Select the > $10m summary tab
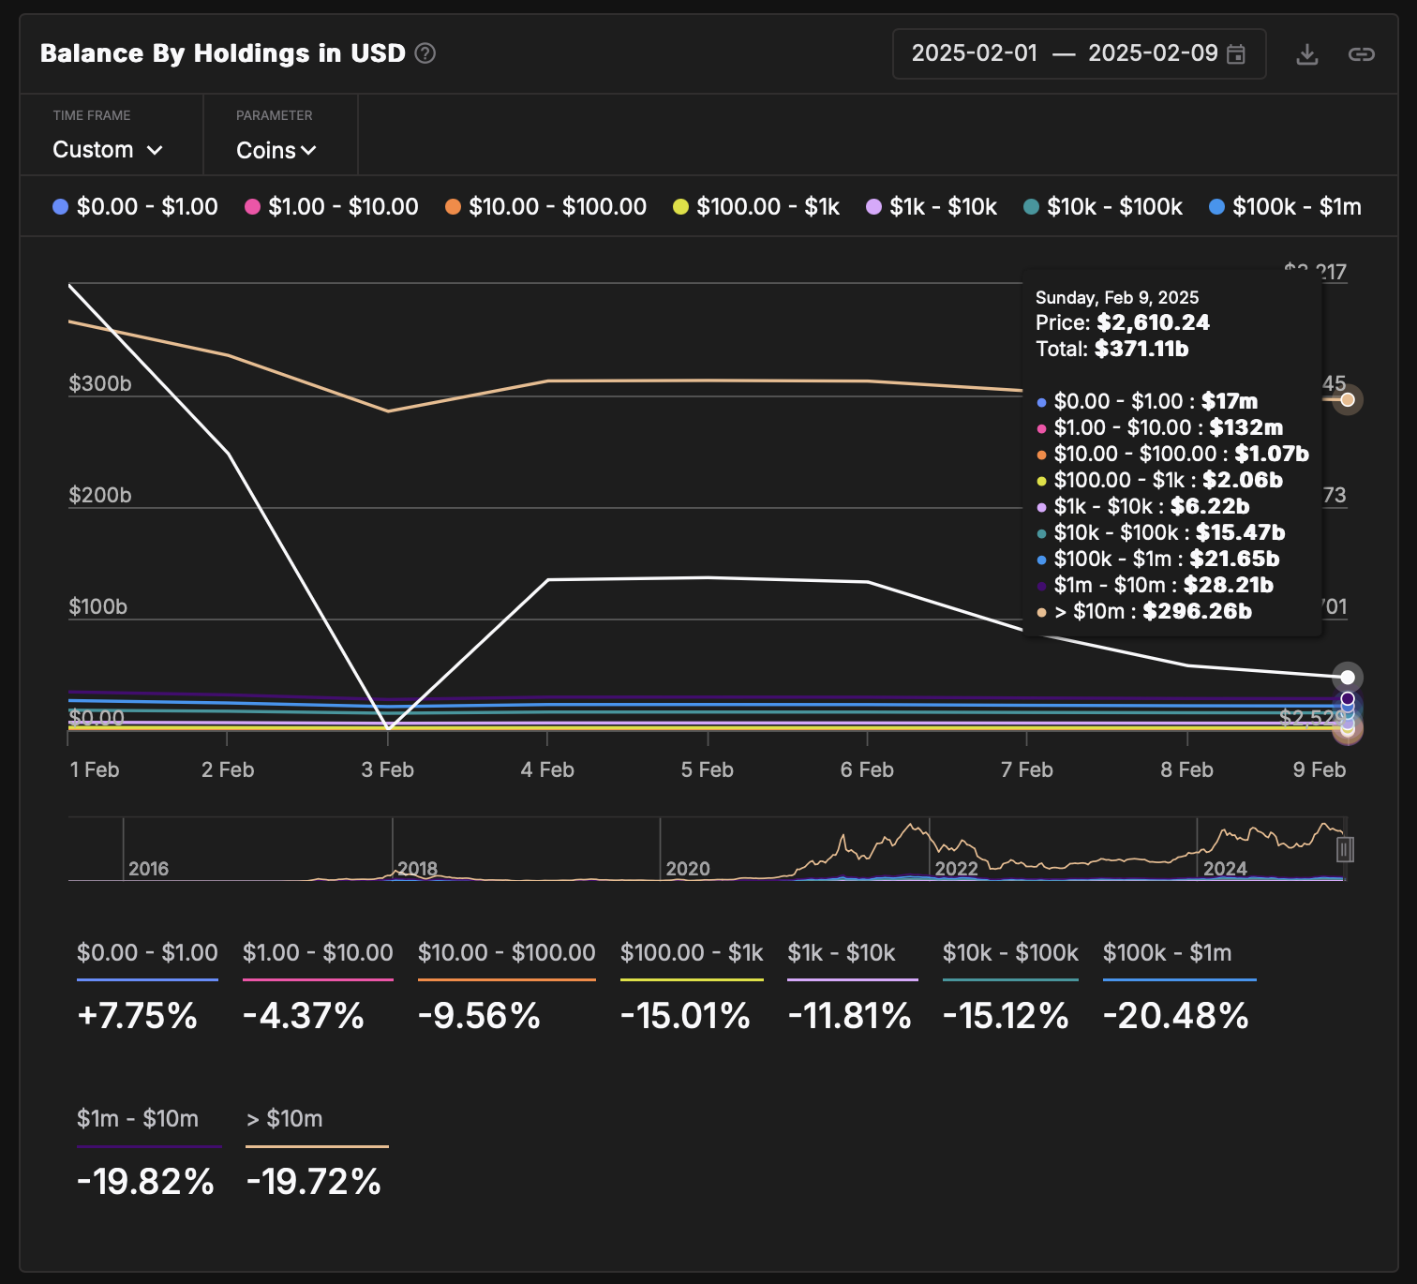 [285, 1119]
